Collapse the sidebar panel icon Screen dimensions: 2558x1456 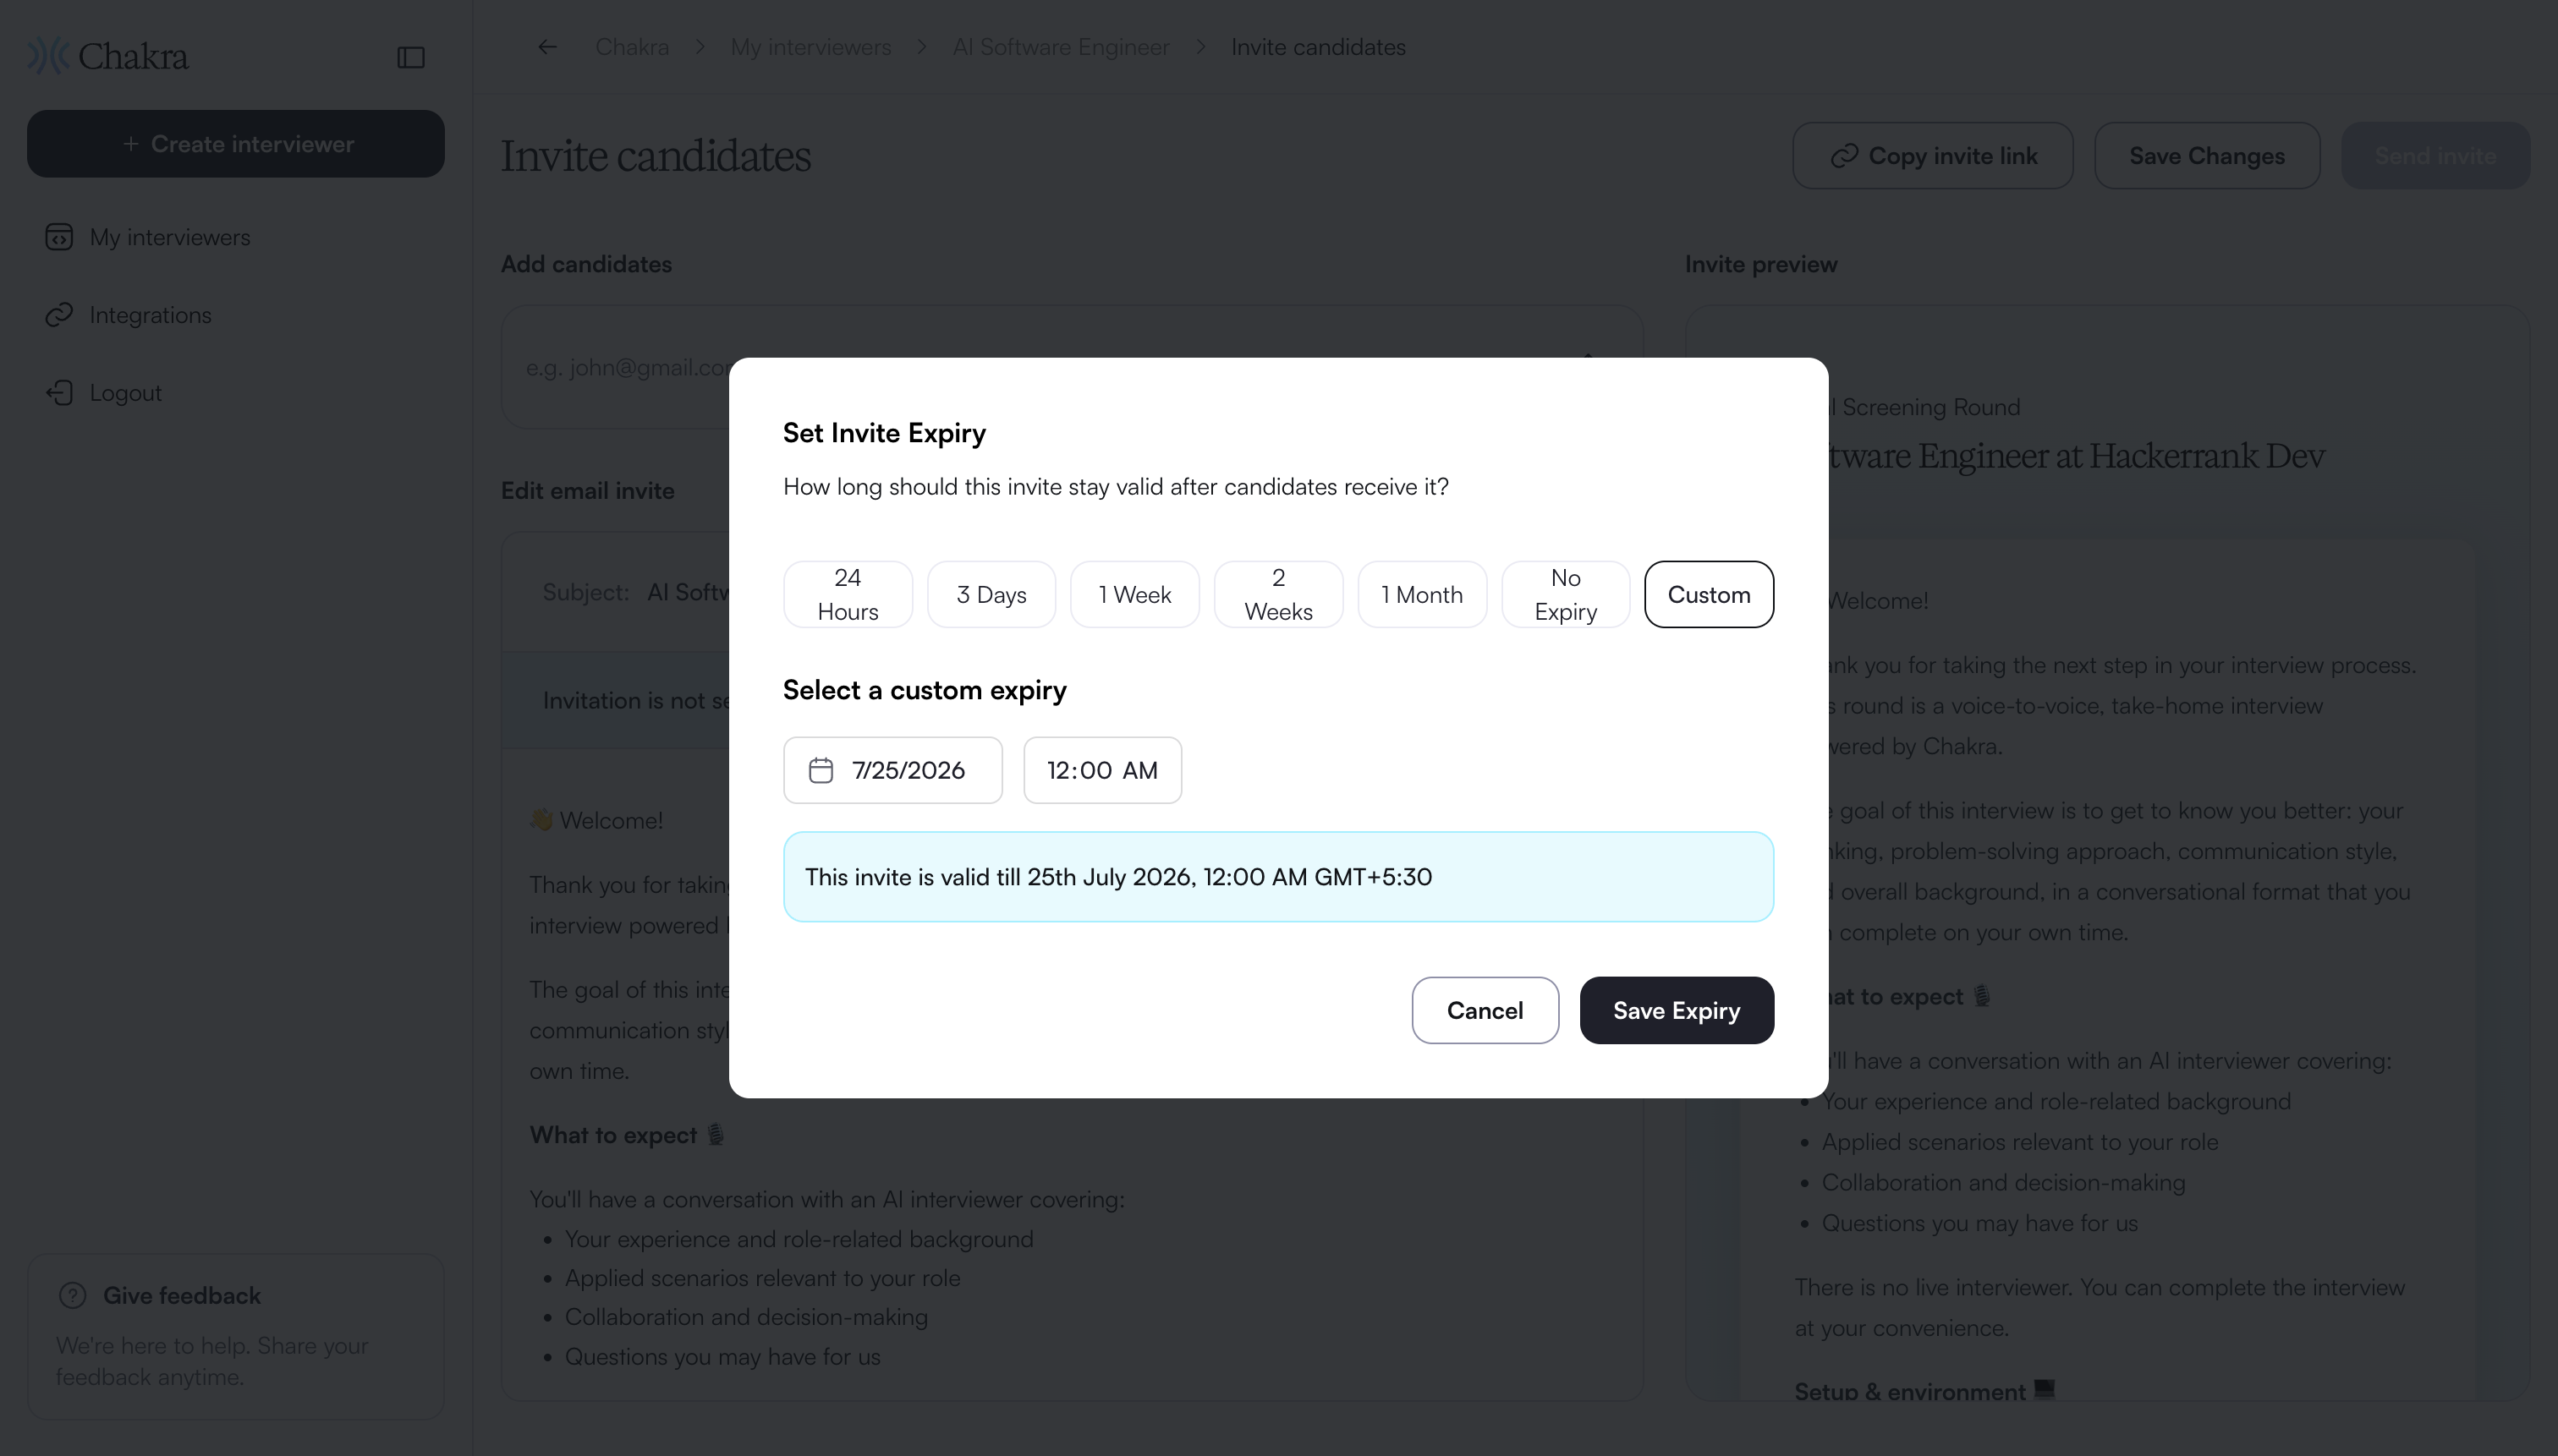pyautogui.click(x=411, y=57)
